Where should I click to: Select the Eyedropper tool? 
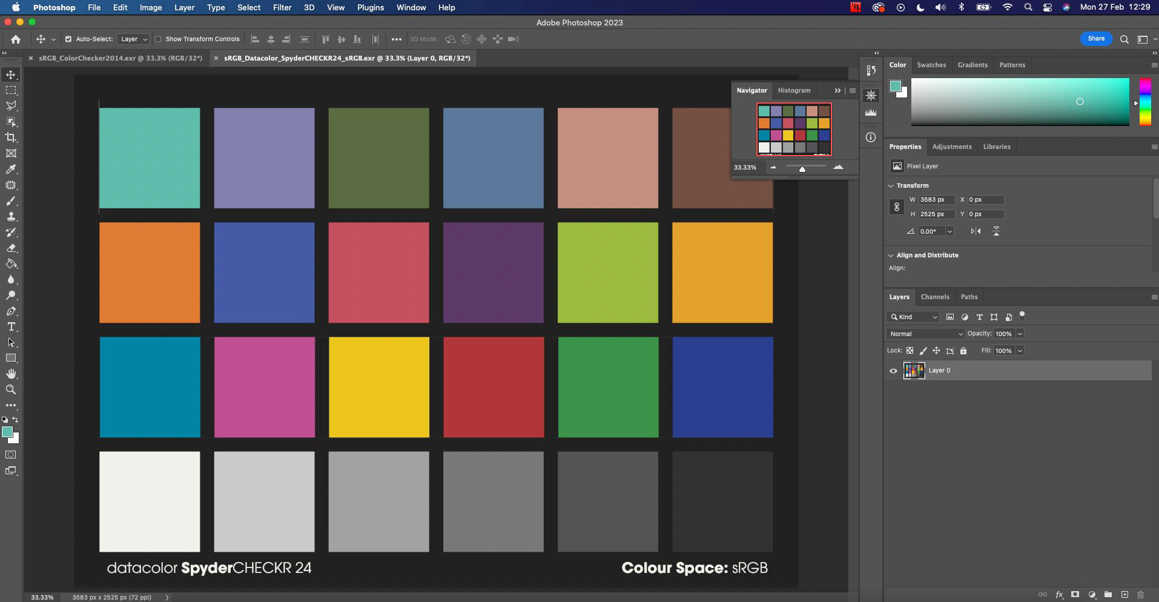[x=11, y=170]
